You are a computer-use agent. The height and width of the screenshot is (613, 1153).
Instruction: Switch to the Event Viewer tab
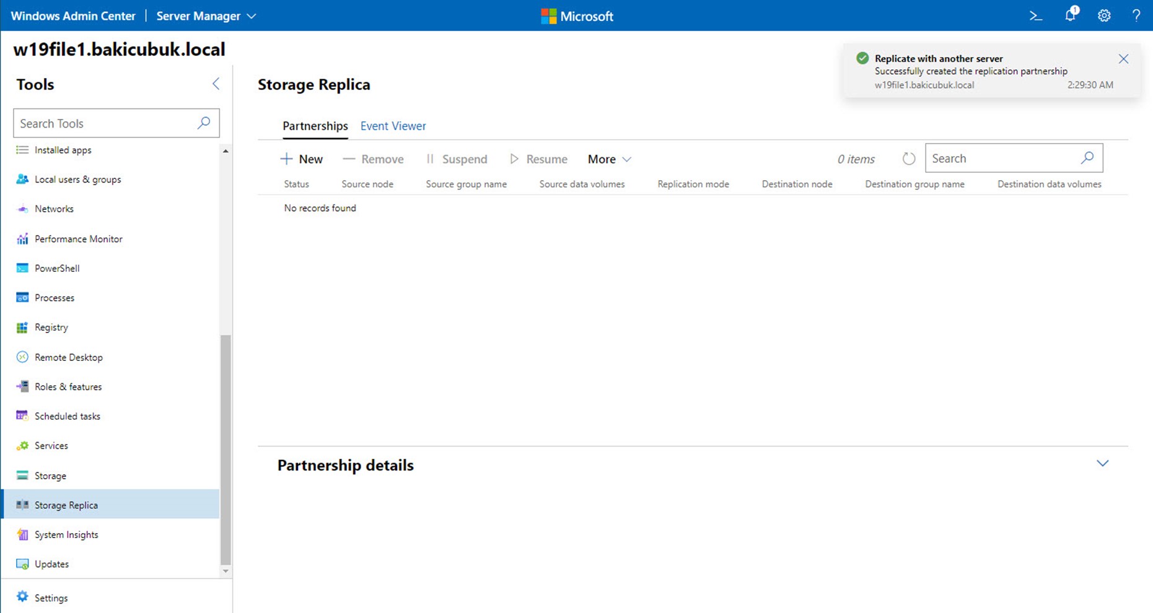(x=393, y=126)
